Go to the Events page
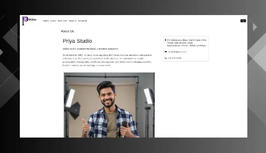This screenshot has width=266, height=153. (x=53, y=21)
